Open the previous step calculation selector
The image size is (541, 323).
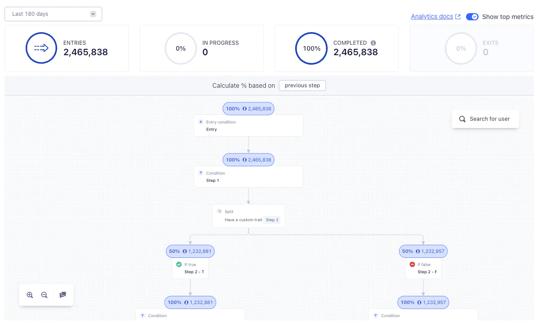(x=302, y=85)
